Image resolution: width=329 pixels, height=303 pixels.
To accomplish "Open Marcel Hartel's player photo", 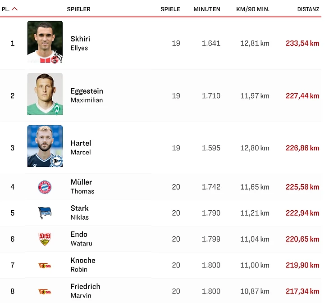I will (x=45, y=146).
